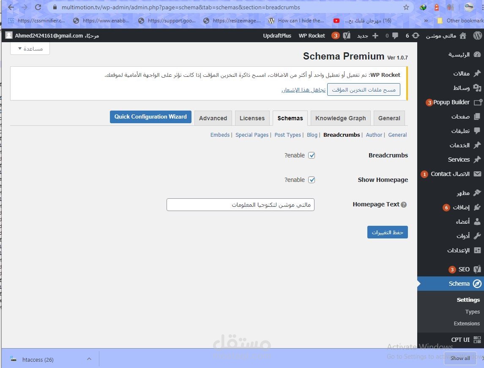The height and width of the screenshot is (368, 484).
Task: Switch to the General tab
Action: point(389,118)
